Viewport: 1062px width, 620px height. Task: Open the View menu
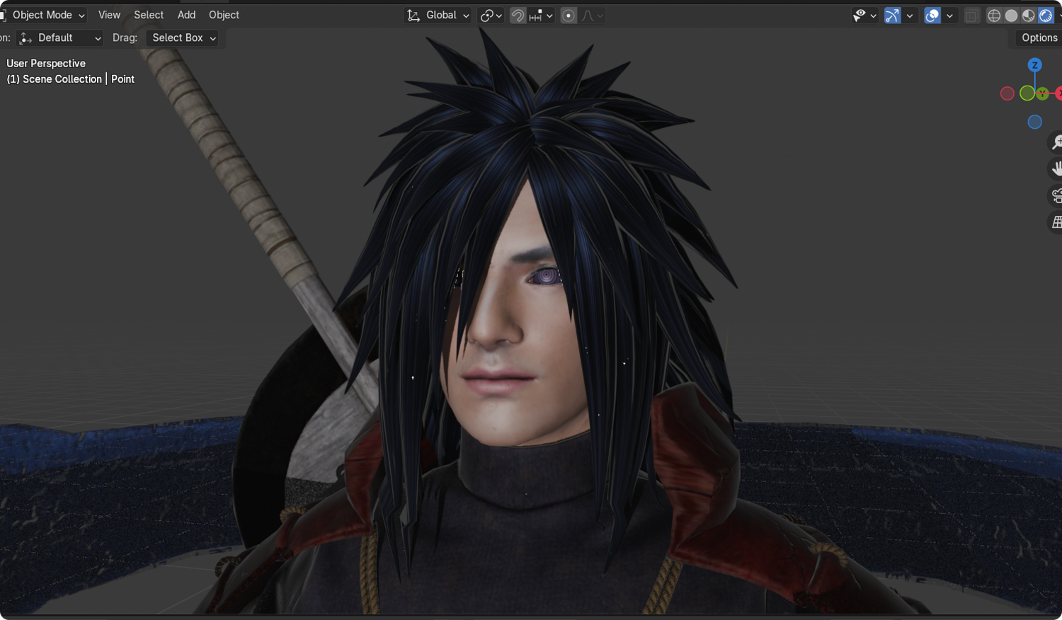(x=109, y=15)
